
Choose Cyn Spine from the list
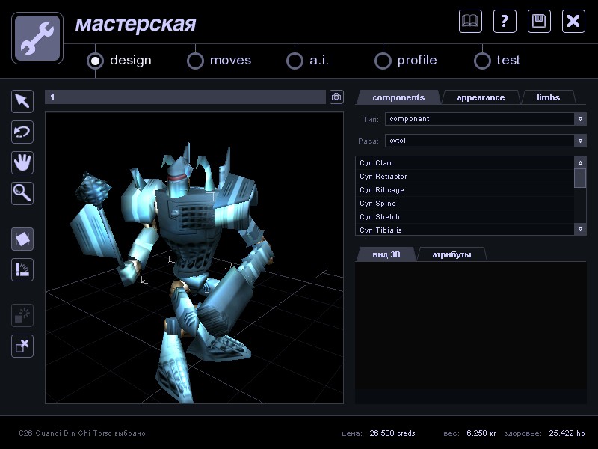point(377,204)
